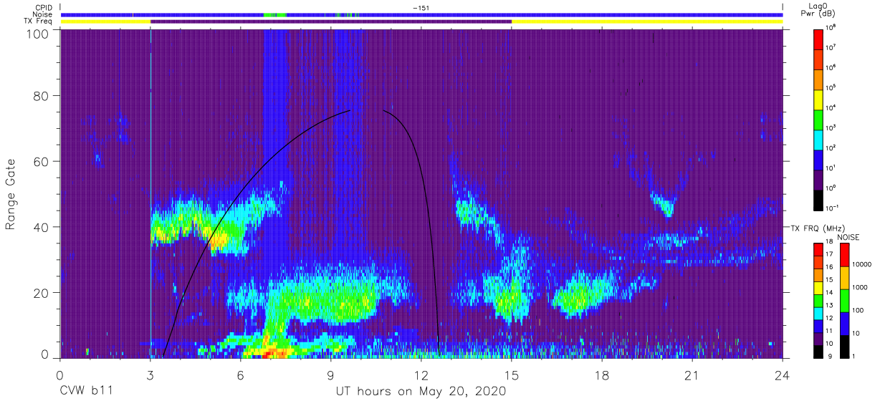Click the TX Freq row label
880x406 pixels.
pos(38,21)
